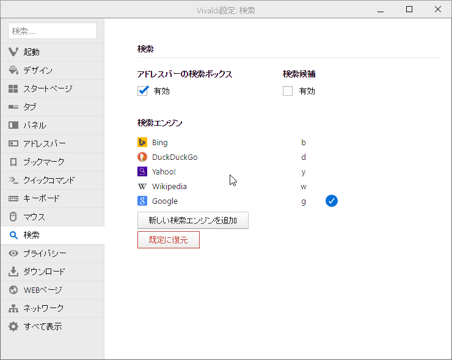Open the 起動 settings section
The width and height of the screenshot is (452, 360).
pos(53,52)
